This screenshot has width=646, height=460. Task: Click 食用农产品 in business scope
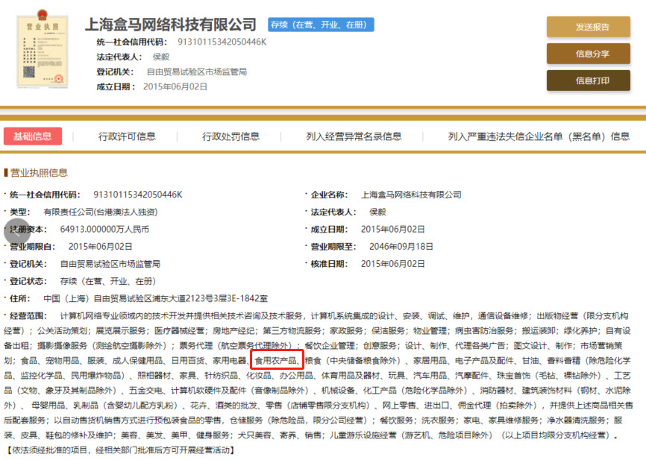275,361
